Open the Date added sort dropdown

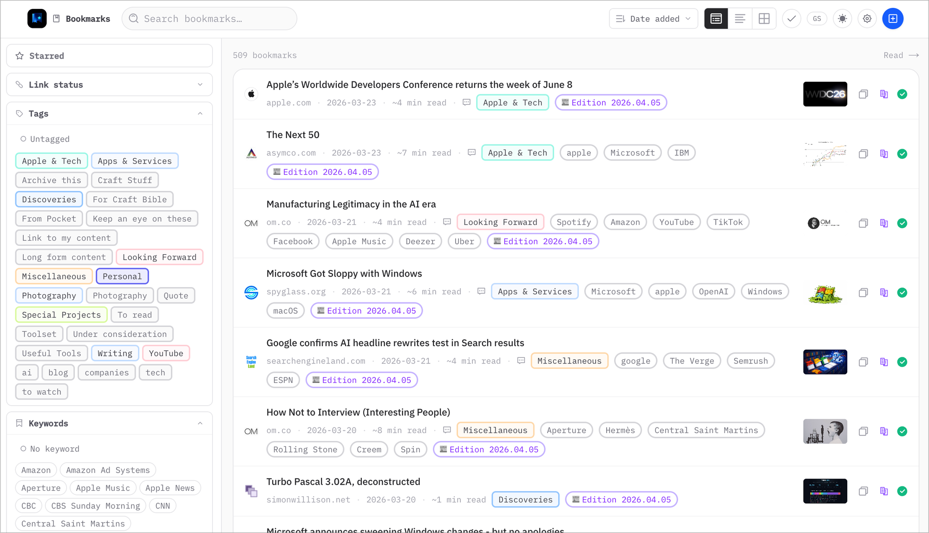(x=653, y=19)
